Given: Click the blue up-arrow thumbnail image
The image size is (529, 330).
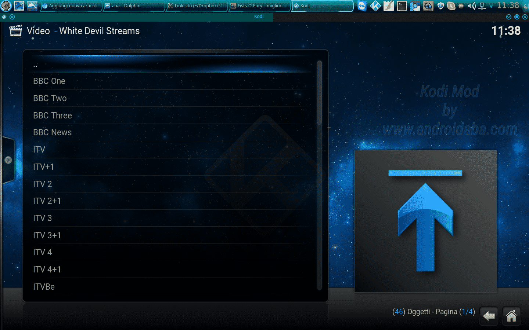Looking at the screenshot, I should [425, 221].
